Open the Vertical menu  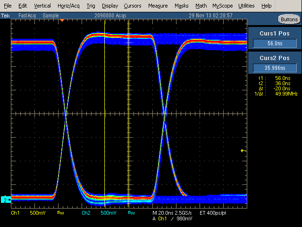pyautogui.click(x=42, y=6)
